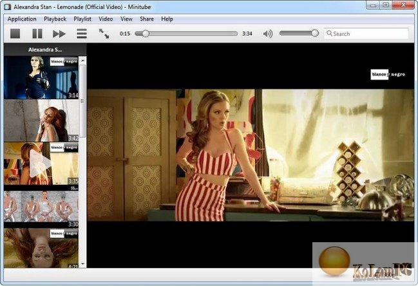Stop the video playback
This screenshot has width=418, height=286.
click(x=15, y=33)
